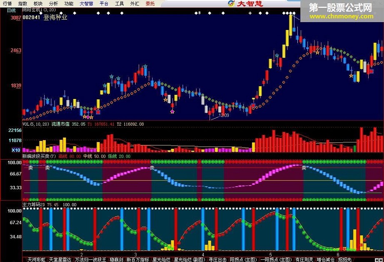The width and height of the screenshot is (384, 262).
Task: Click the 3087 price axis label
Action: [16, 17]
